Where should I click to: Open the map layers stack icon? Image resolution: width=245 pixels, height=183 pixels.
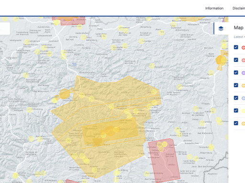[x=221, y=29]
